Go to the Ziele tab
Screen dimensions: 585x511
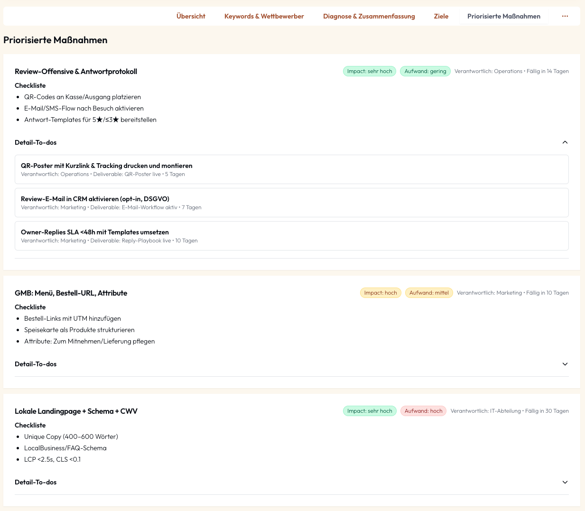[x=441, y=16]
